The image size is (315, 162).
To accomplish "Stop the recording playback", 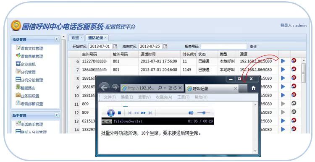I will pyautogui.click(x=119, y=113).
